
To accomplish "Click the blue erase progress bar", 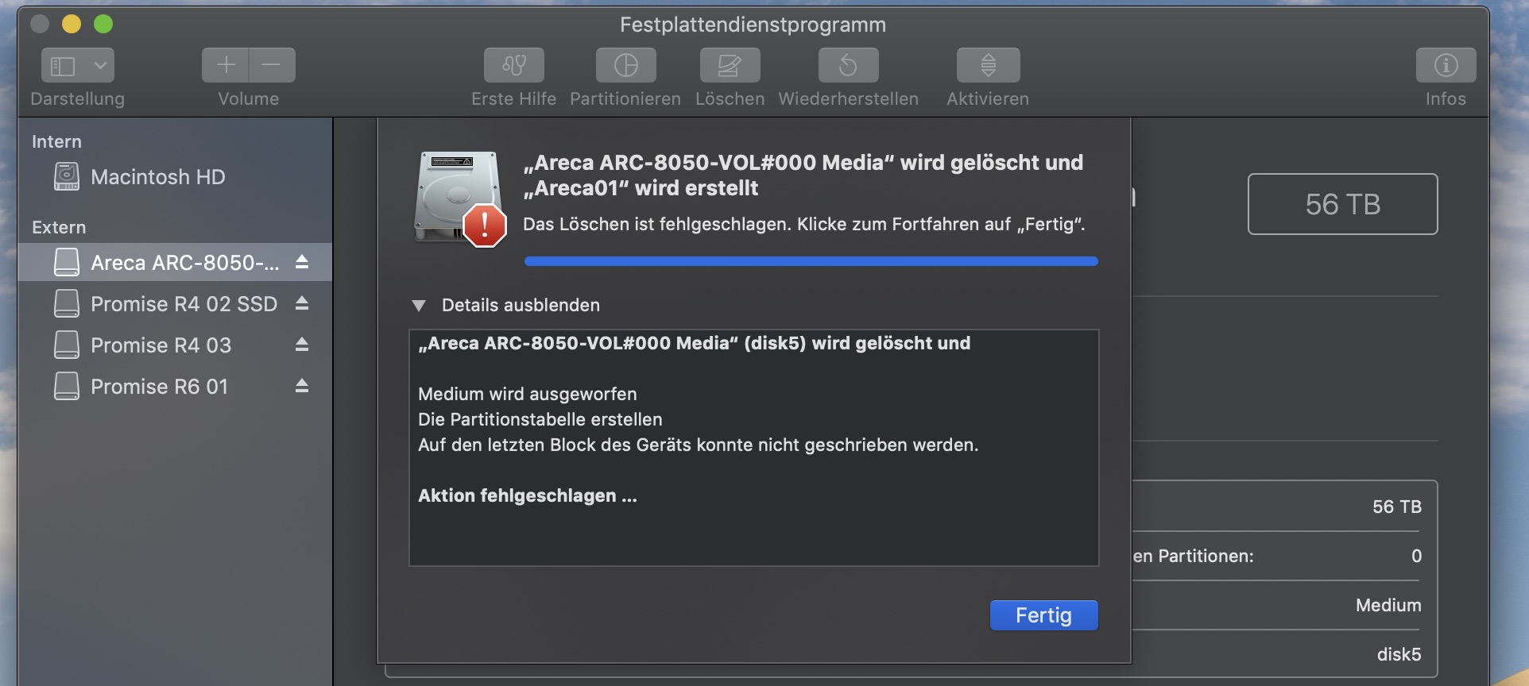I will (811, 261).
